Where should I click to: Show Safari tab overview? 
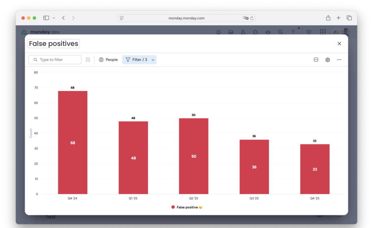point(349,18)
